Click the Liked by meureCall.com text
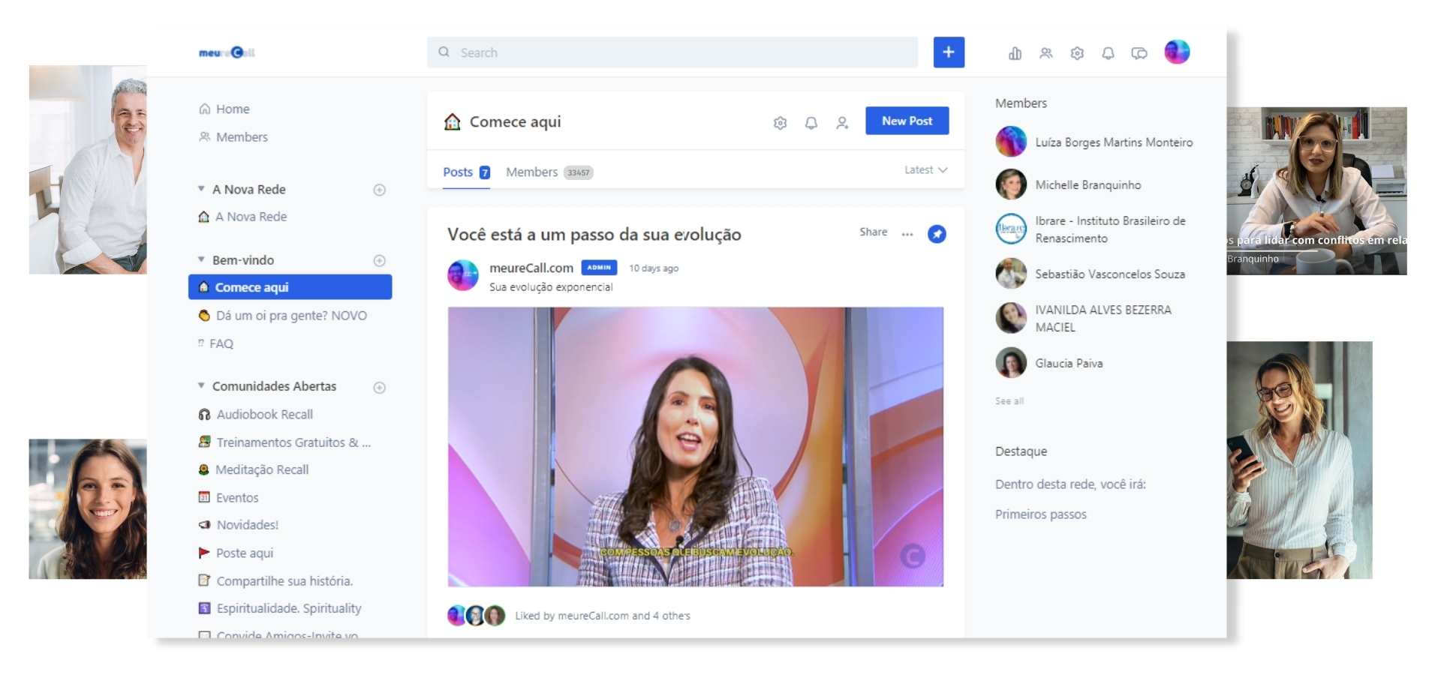Screen dimensions: 1441x675 (x=603, y=616)
